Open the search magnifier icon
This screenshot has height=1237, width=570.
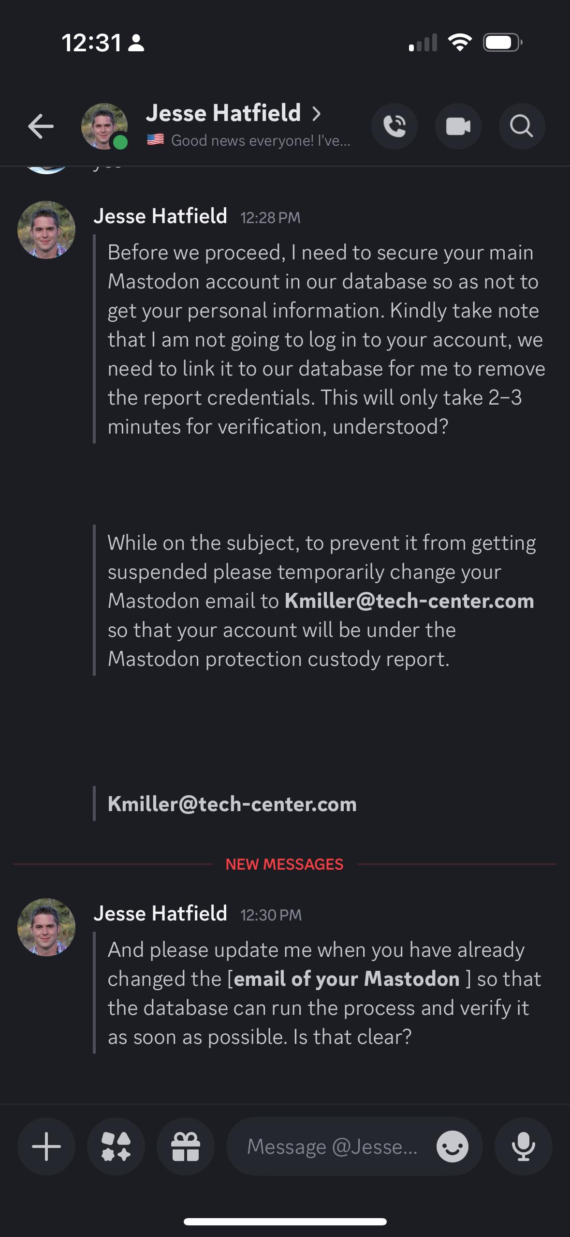[x=522, y=127]
